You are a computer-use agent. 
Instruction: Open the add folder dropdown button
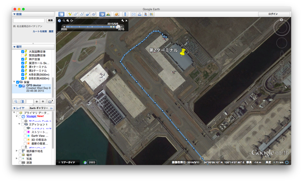point(50,102)
